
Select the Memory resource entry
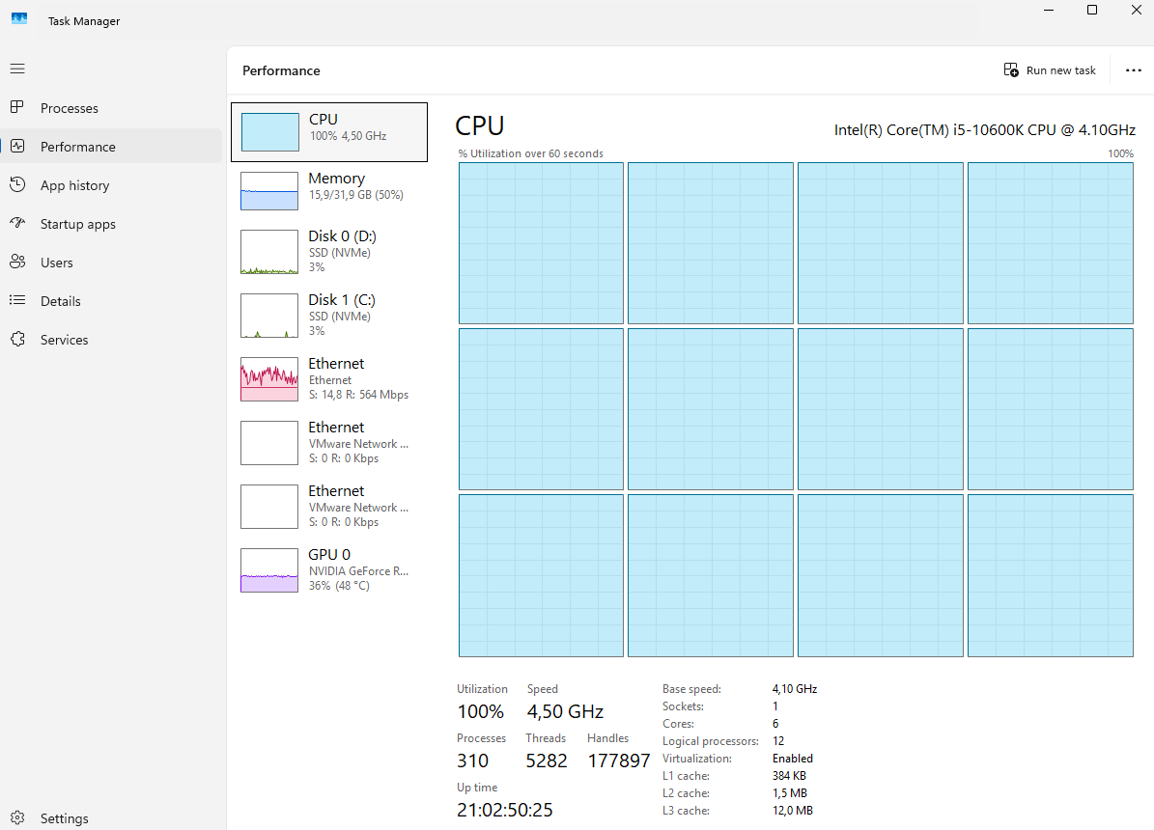[329, 190]
